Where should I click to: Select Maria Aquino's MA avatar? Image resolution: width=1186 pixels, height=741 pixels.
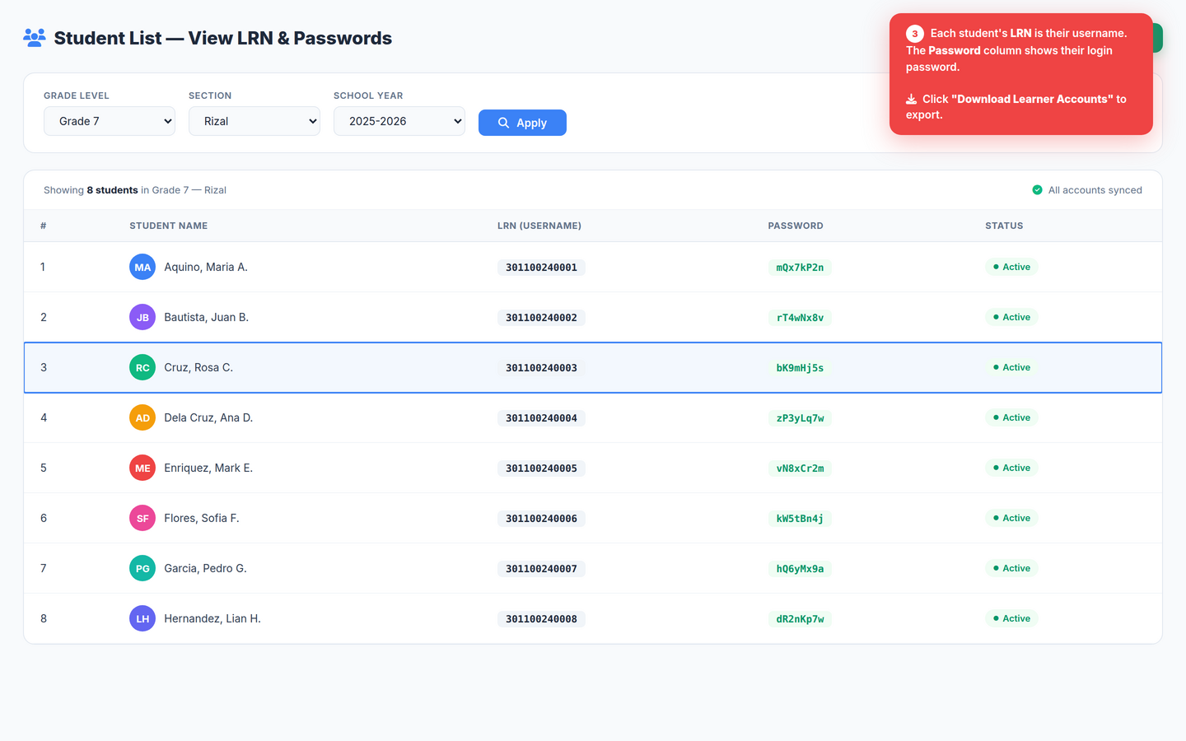[142, 267]
